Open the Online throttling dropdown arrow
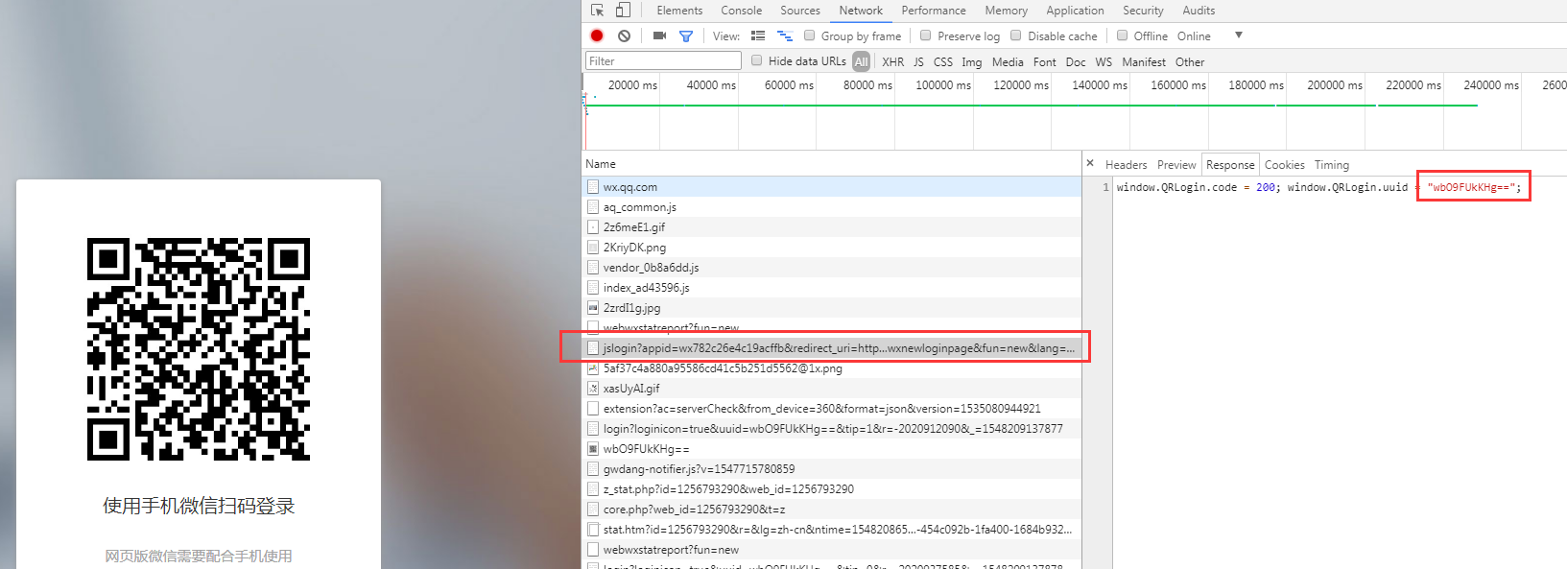The image size is (1567, 569). tap(1239, 36)
